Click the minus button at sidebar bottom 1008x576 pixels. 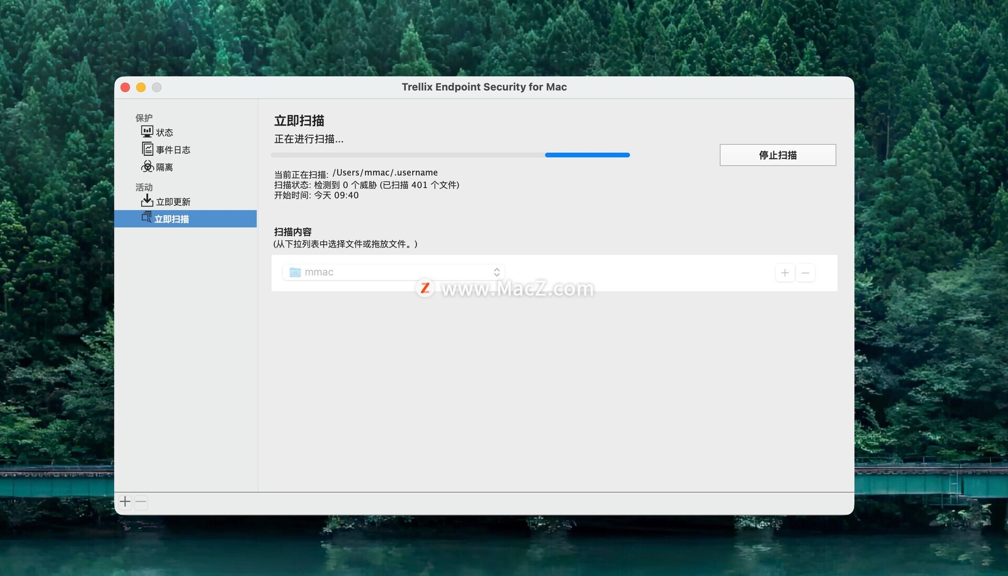[x=141, y=502]
